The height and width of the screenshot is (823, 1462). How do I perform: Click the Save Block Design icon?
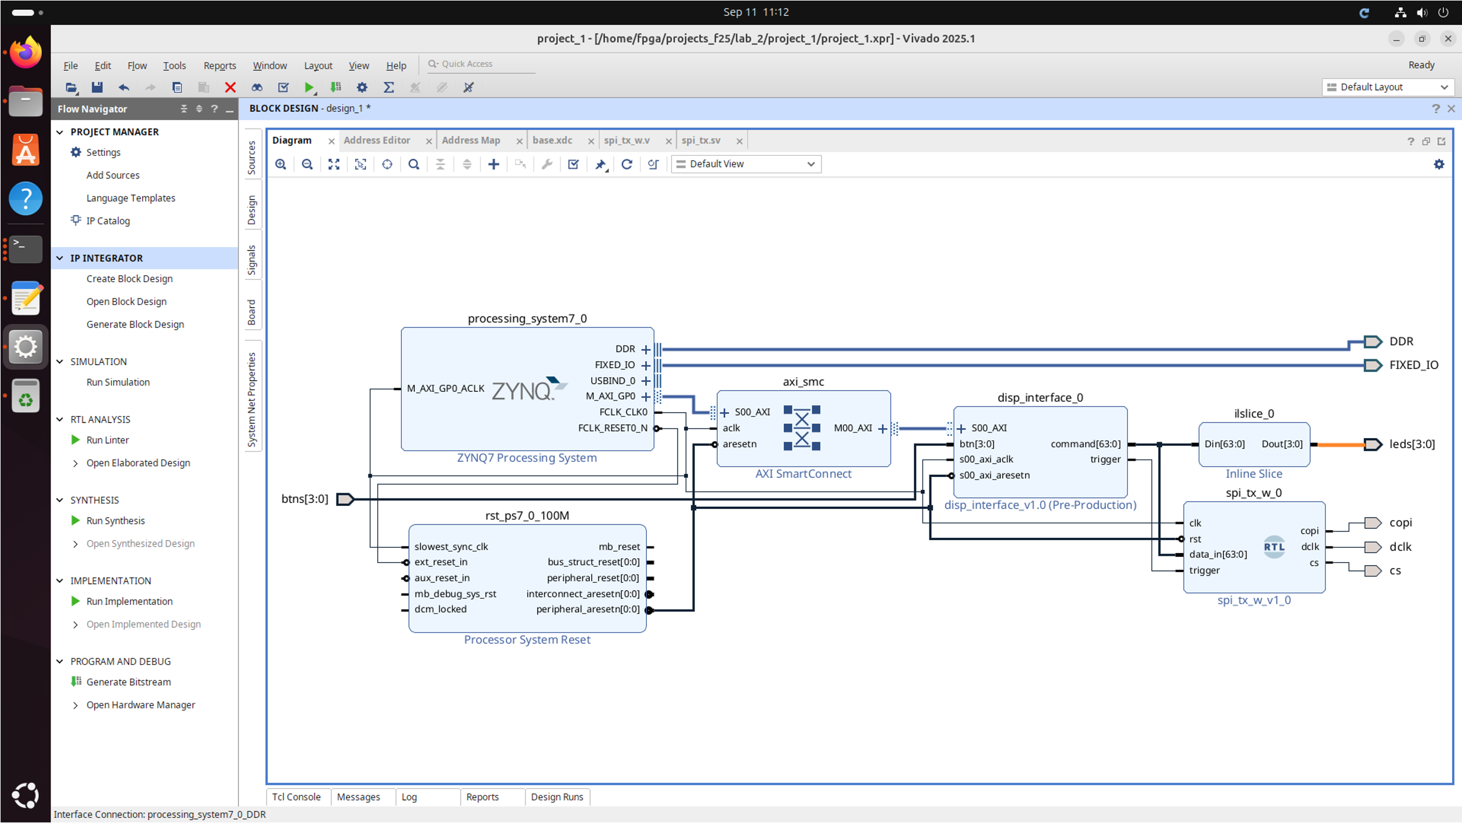[97, 88]
